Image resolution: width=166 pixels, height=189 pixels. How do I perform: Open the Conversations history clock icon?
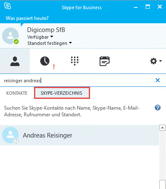(x=45, y=61)
